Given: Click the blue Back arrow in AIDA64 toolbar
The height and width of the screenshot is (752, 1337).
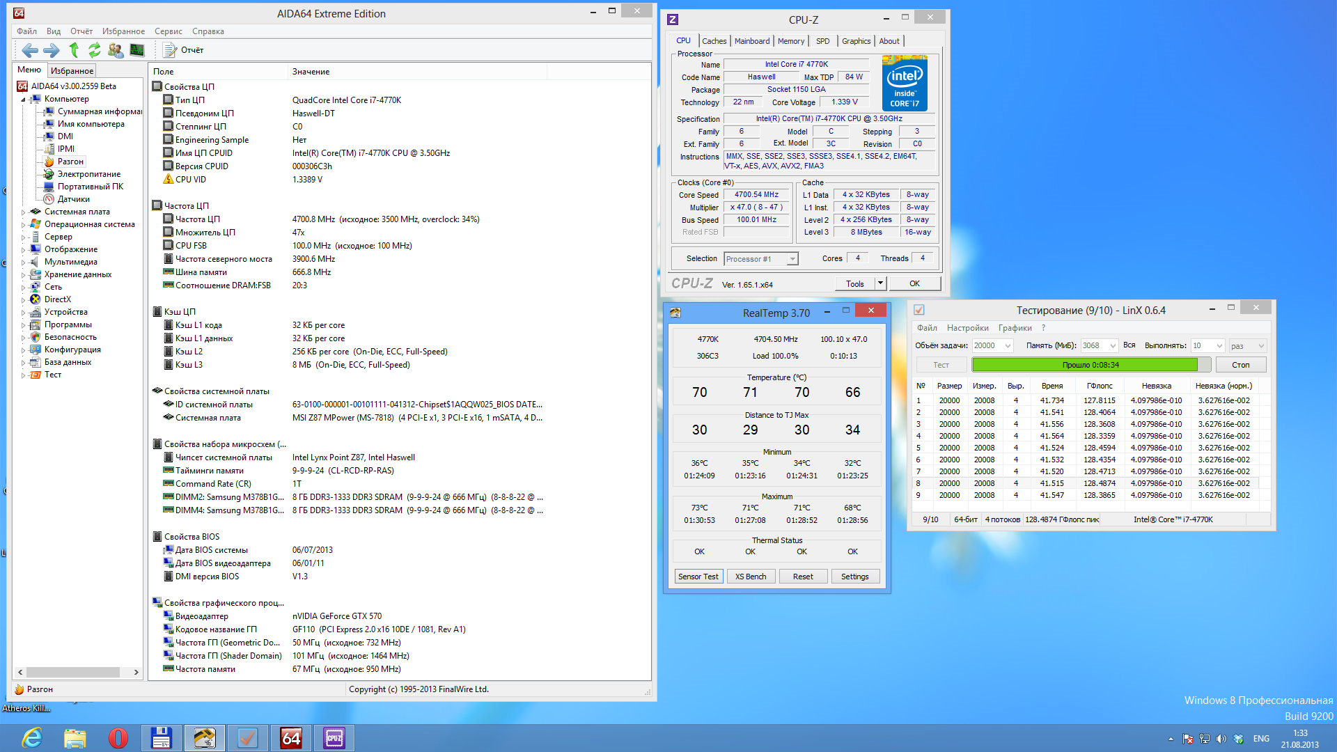Looking at the screenshot, I should [29, 50].
